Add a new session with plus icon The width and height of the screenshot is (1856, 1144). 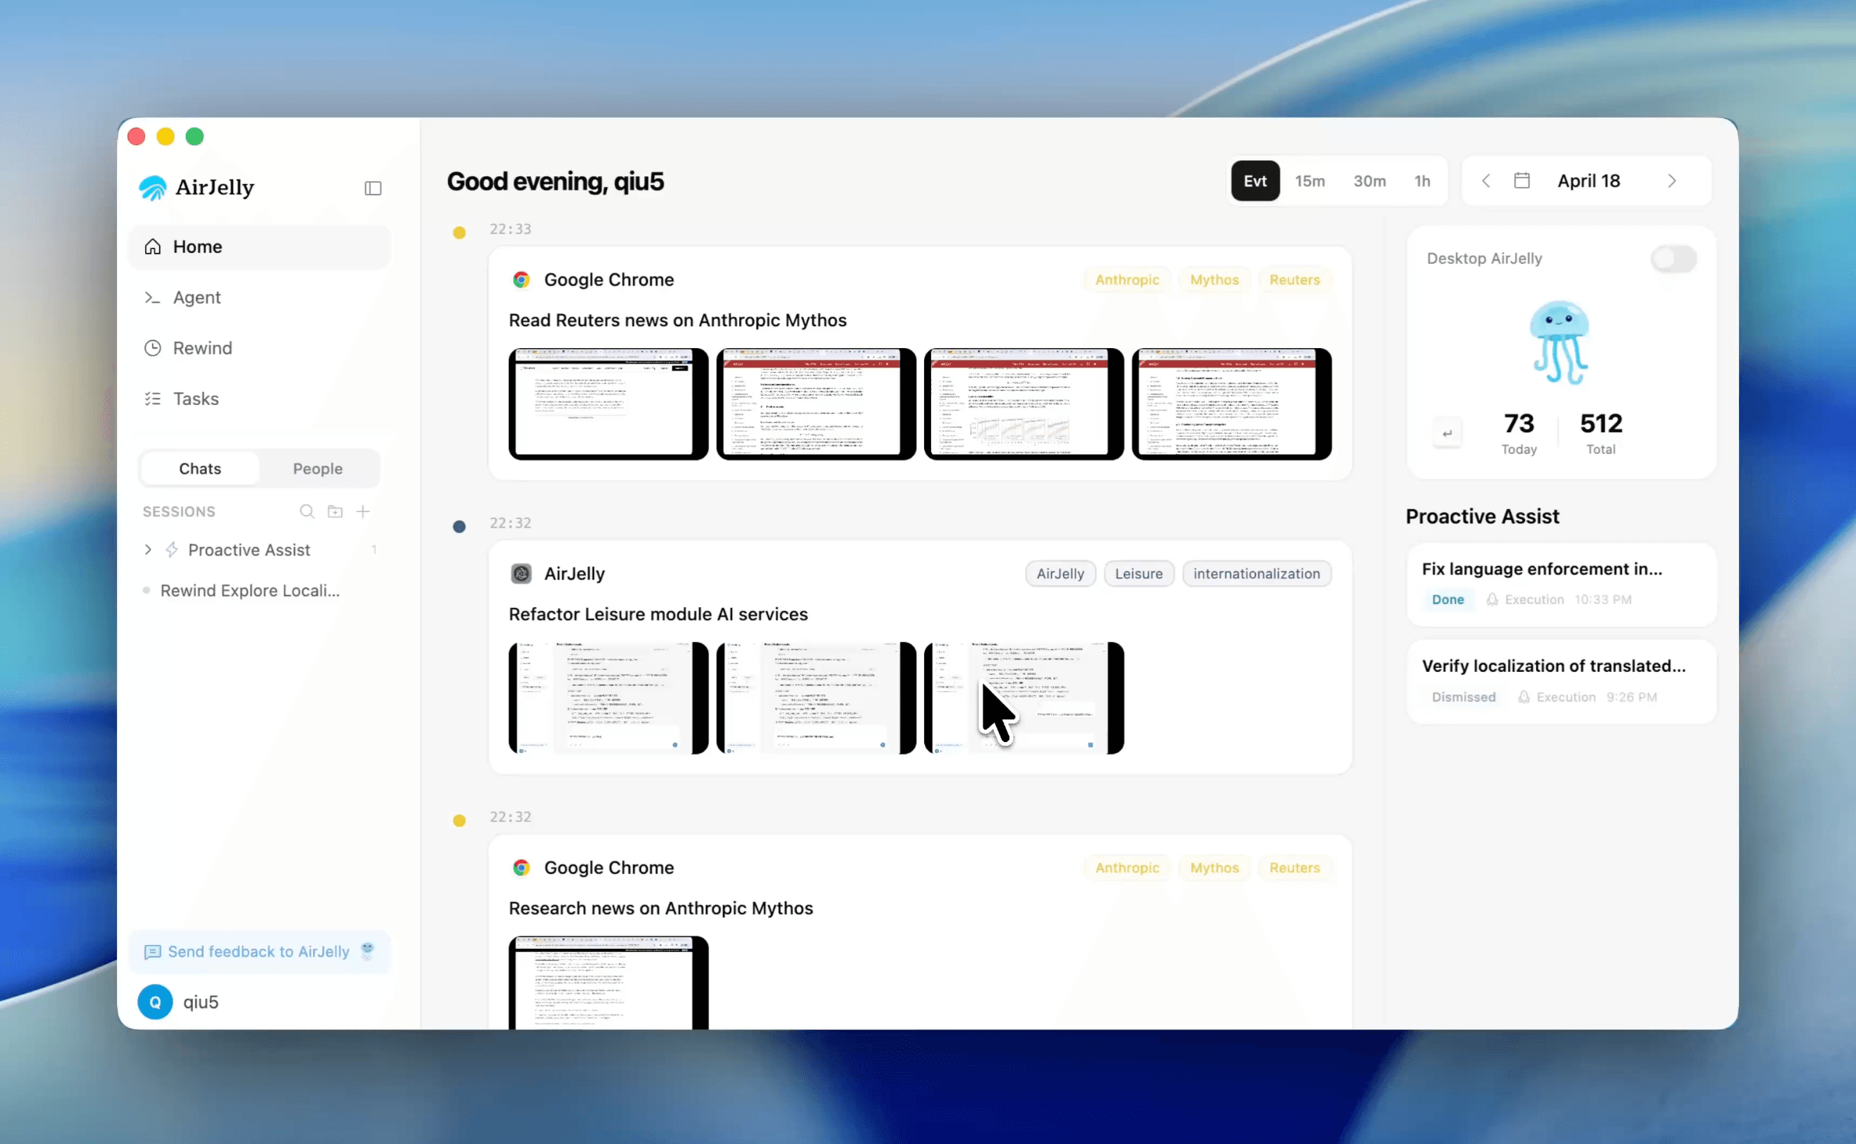[363, 511]
